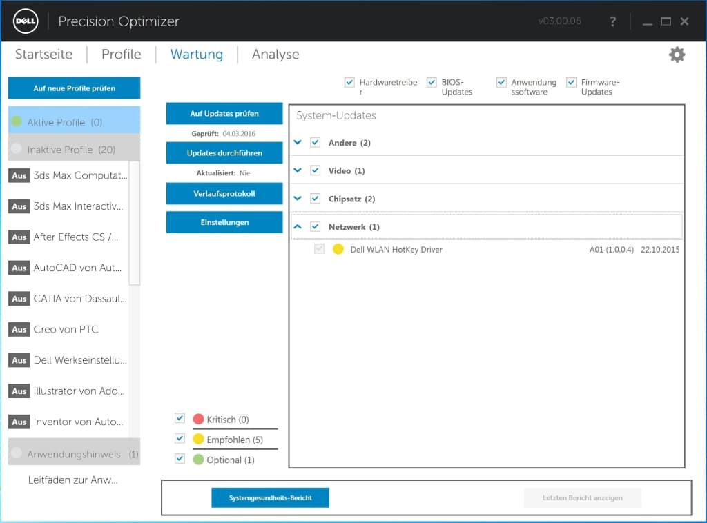707x523 pixels.
Task: Expand the Video (1) update group
Action: click(298, 170)
